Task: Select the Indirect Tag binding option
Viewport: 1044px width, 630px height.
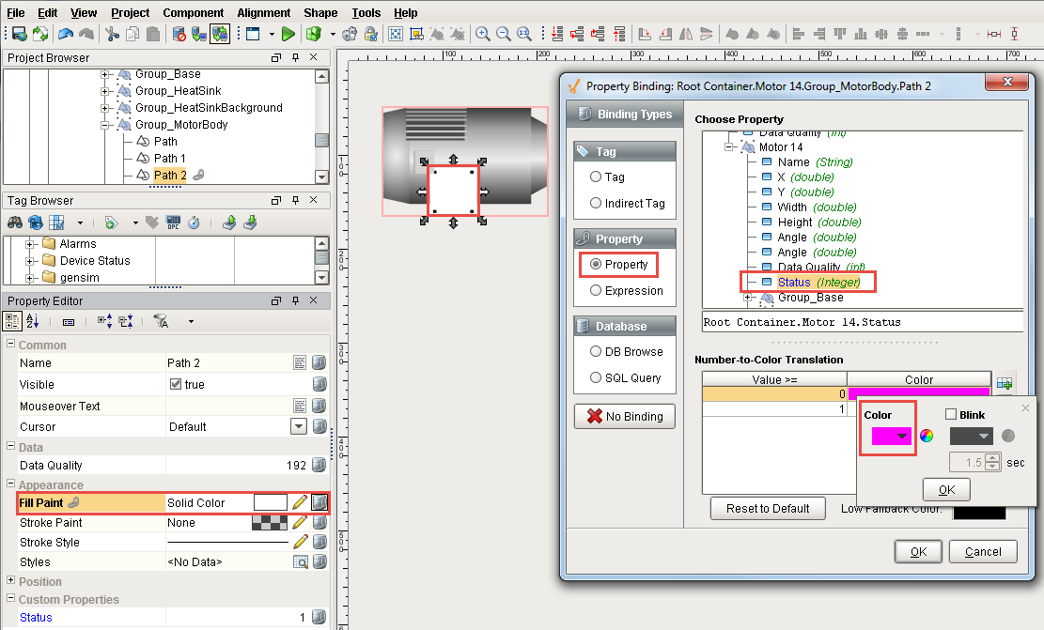Action: point(596,204)
